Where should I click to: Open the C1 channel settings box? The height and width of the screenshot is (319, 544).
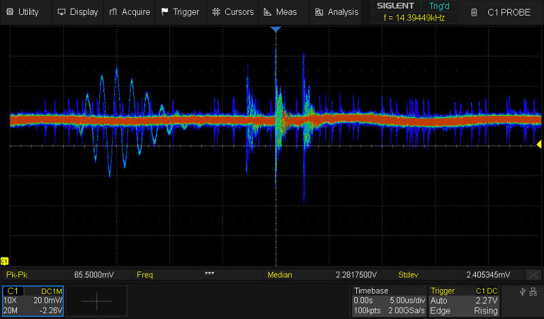coord(33,300)
